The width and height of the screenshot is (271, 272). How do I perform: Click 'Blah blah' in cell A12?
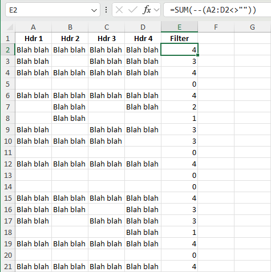tap(33, 164)
